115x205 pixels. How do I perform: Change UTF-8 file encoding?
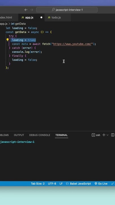[52, 184]
